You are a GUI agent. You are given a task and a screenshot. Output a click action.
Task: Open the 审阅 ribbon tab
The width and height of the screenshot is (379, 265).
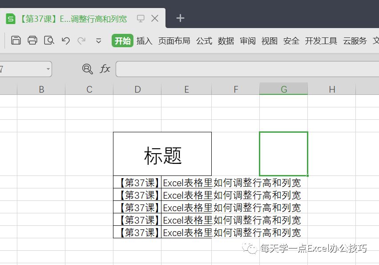[x=247, y=41]
